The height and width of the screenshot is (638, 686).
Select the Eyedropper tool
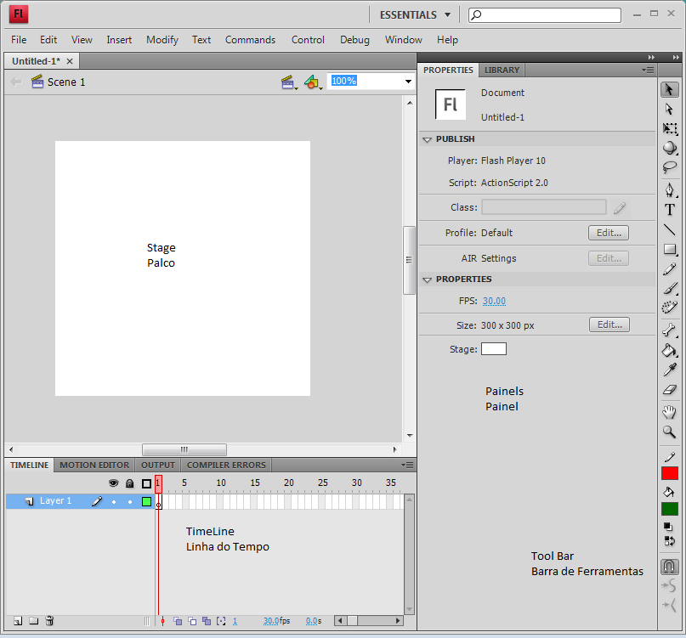(670, 370)
